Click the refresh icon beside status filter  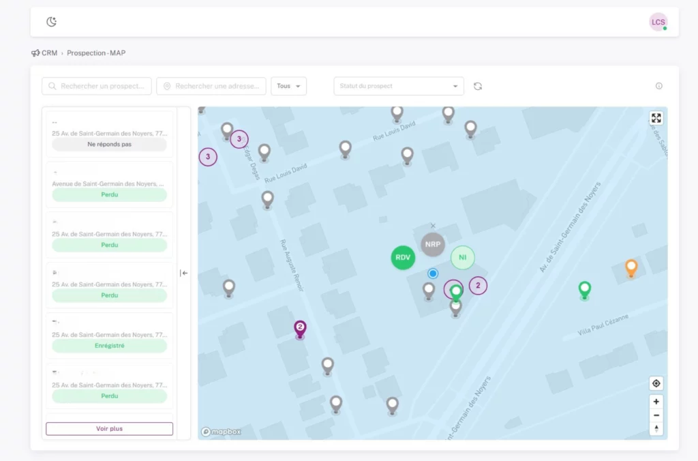coord(478,86)
